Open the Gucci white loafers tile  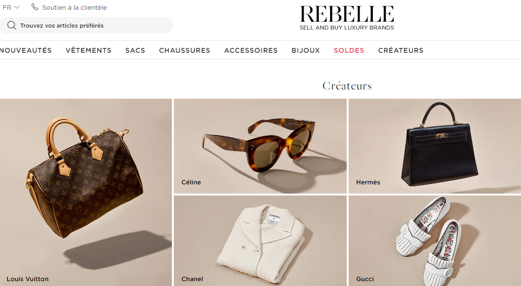pos(435,241)
